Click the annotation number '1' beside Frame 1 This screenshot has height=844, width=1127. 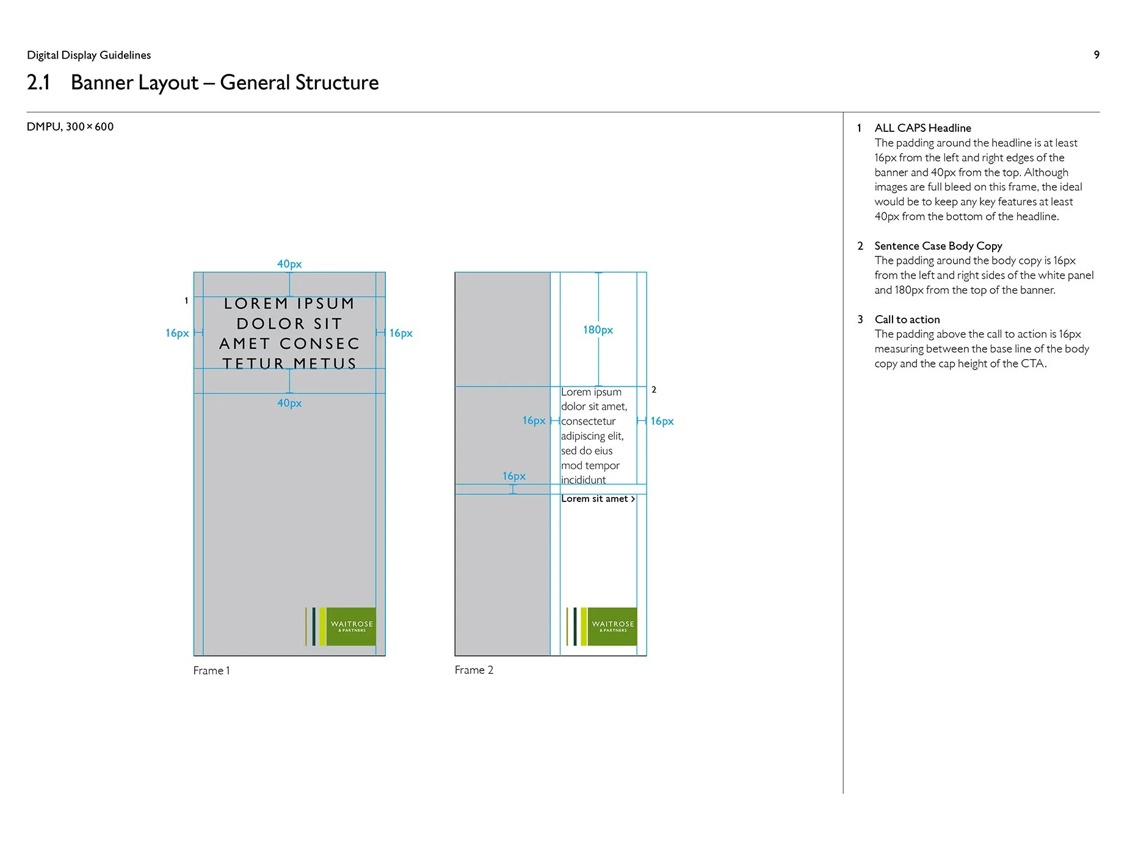186,300
